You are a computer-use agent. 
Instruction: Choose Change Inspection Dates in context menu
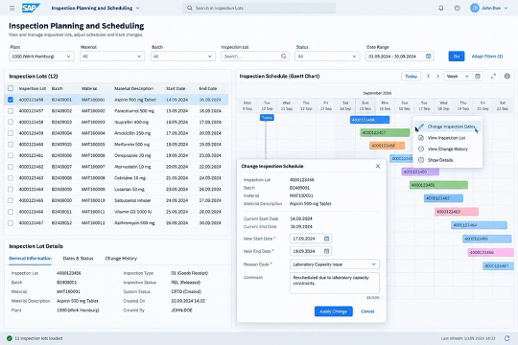[x=448, y=126]
